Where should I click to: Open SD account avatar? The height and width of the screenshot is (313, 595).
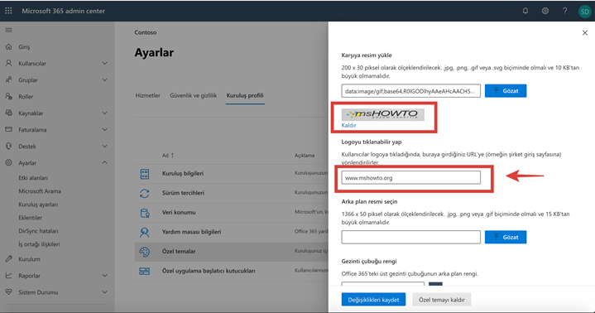(584, 12)
